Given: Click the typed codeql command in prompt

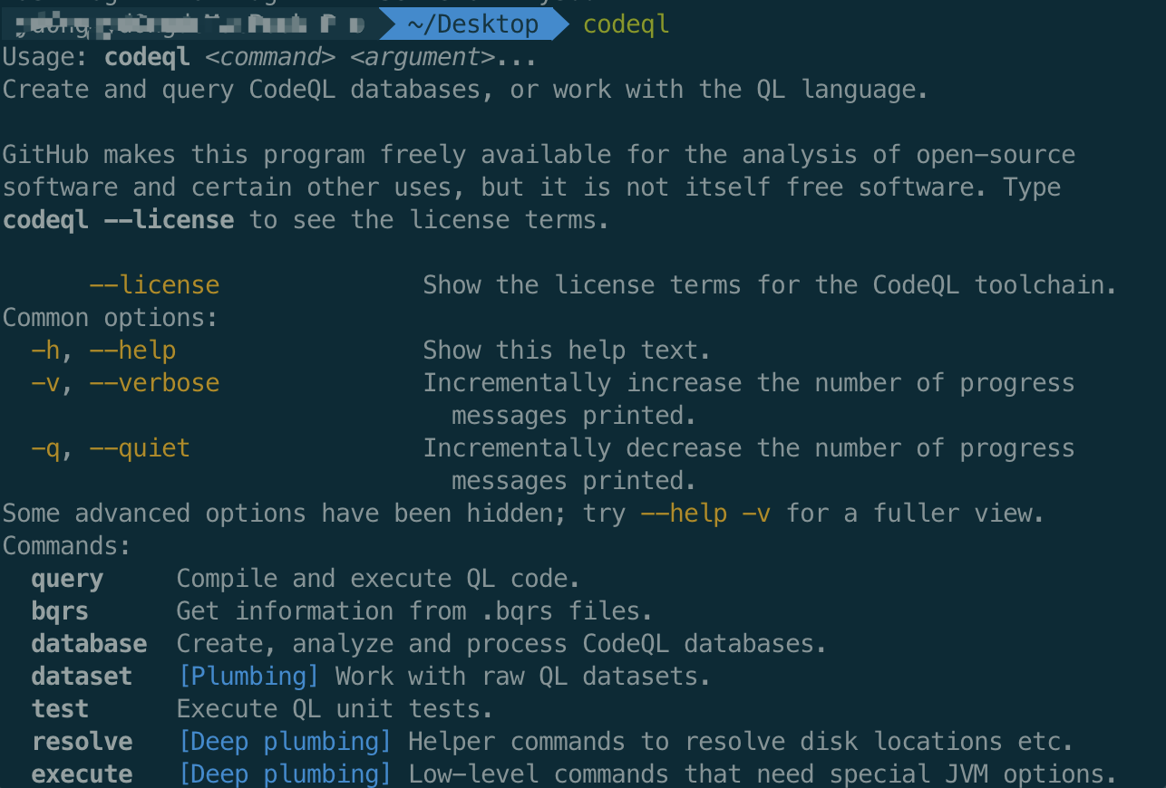Looking at the screenshot, I should click(x=626, y=24).
